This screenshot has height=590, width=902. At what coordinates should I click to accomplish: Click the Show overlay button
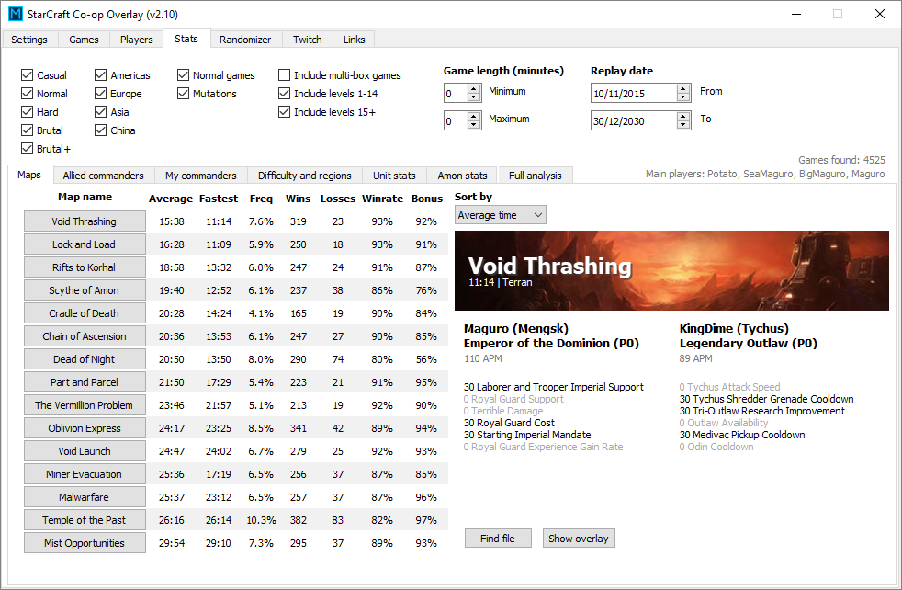pos(578,539)
